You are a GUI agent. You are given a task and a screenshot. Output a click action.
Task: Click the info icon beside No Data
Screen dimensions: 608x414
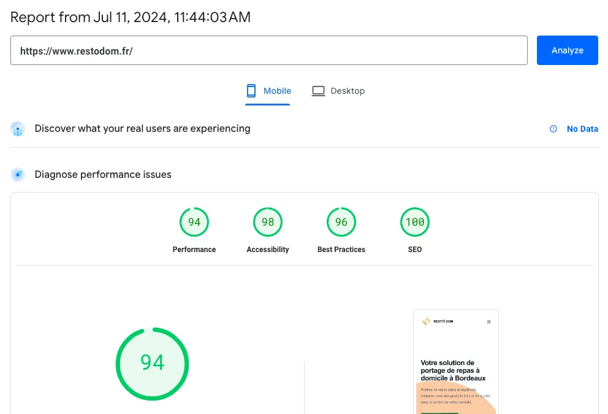pyautogui.click(x=553, y=129)
